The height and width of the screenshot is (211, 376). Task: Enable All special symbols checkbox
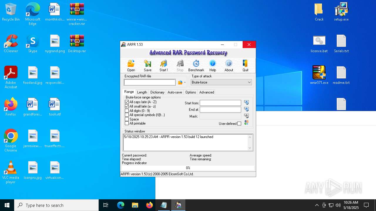click(127, 115)
